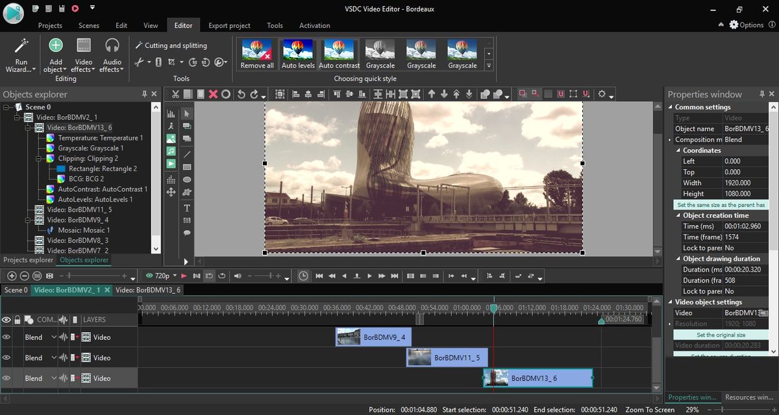
Task: Click the lock toggle in the timeline header
Action: point(16,319)
